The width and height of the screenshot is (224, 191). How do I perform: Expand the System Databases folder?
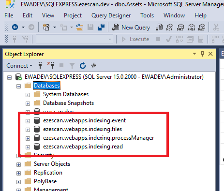click(28, 95)
